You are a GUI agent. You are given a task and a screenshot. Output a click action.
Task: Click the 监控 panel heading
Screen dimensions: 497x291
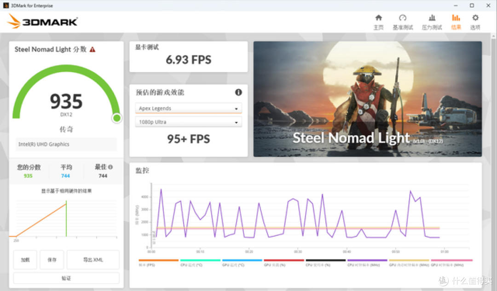click(142, 171)
